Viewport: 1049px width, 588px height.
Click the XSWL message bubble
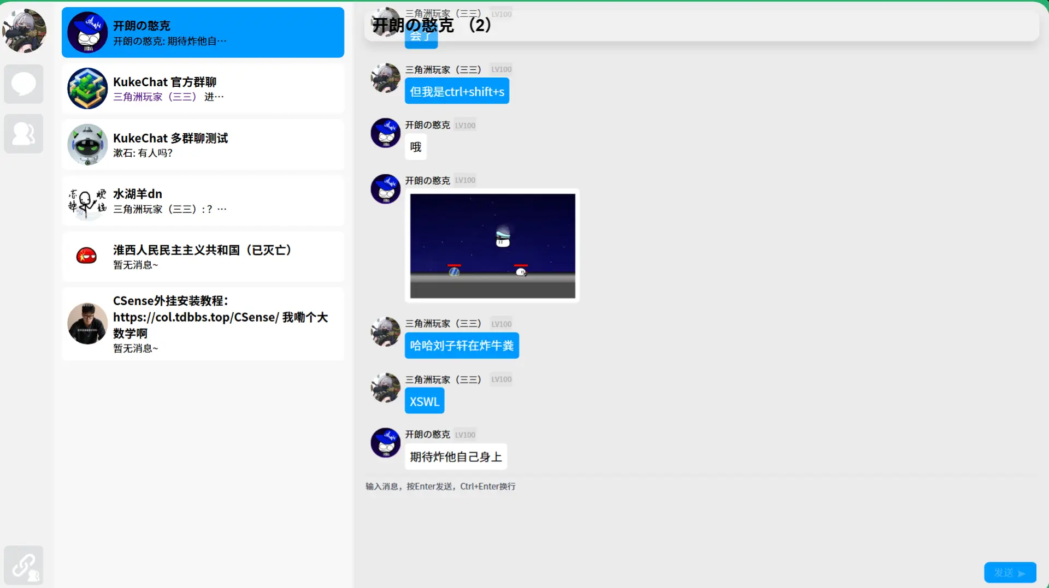(425, 401)
